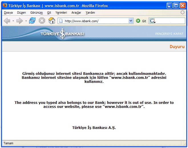The height and width of the screenshot is (148, 188).
Task: Go to the Home page icon
Action: [x=52, y=20]
